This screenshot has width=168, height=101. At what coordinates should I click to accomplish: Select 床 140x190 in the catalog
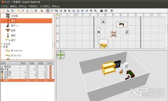pos(17,51)
